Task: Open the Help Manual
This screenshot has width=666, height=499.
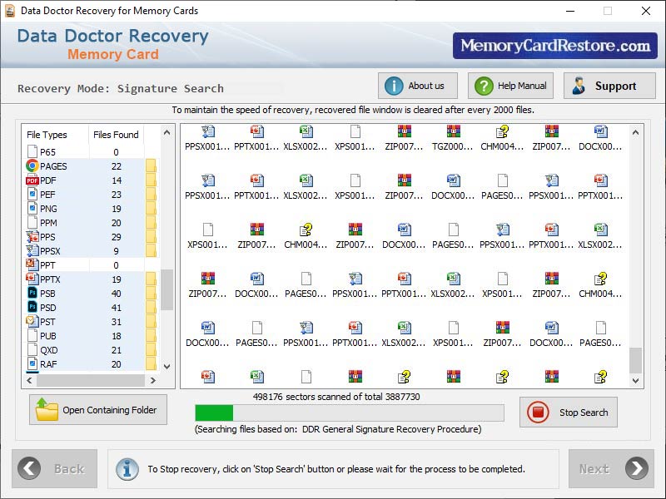Action: 509,85
